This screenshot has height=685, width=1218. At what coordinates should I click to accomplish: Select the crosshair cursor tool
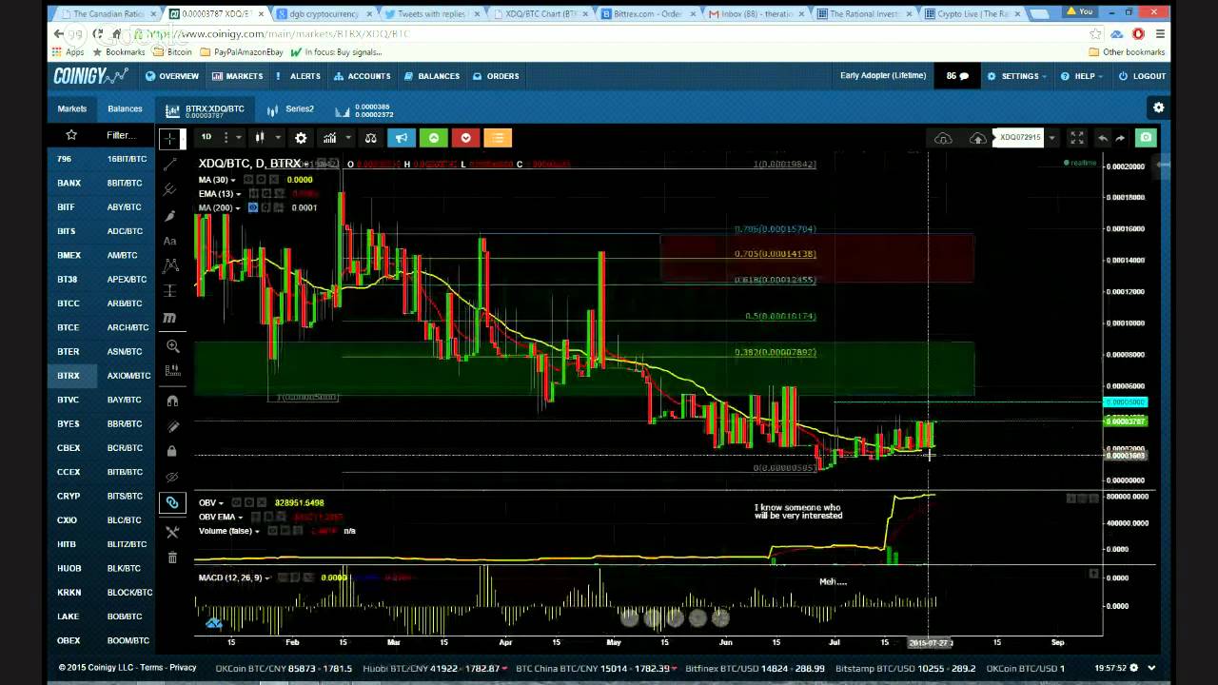(x=170, y=139)
